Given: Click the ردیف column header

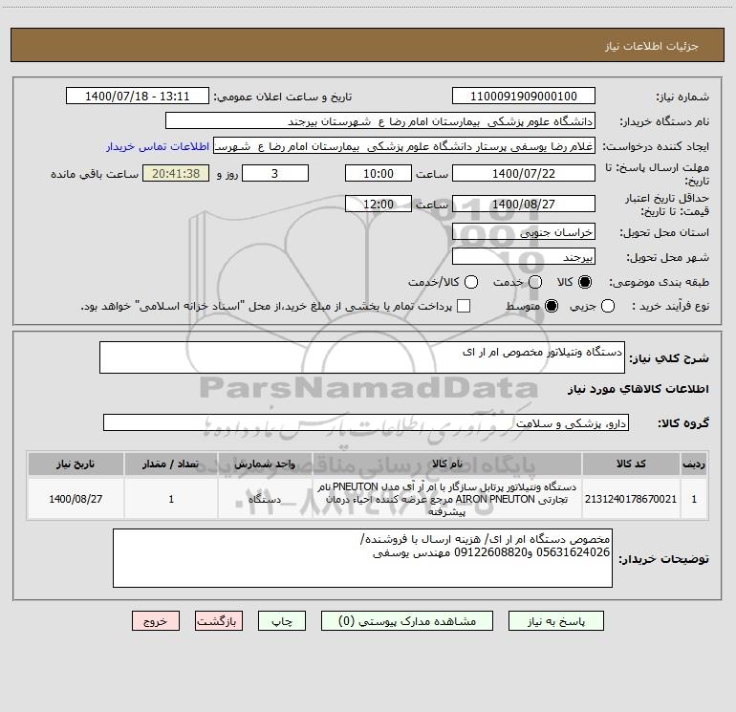Looking at the screenshot, I should pos(694,464).
